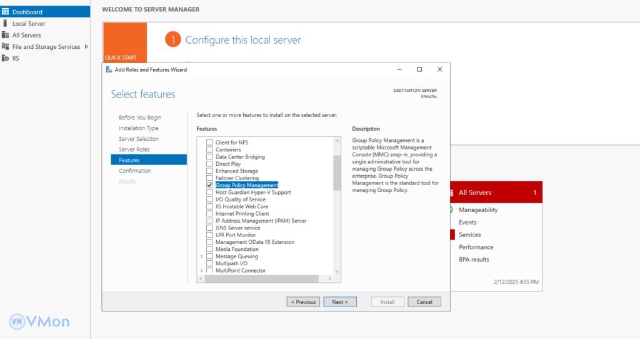Click File and Storage Services icon
Viewport: 640px width, 339px height.
[x=5, y=46]
